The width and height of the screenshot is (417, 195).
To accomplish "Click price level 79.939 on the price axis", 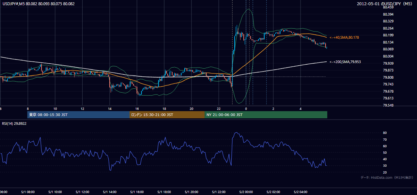I will click(388, 63).
